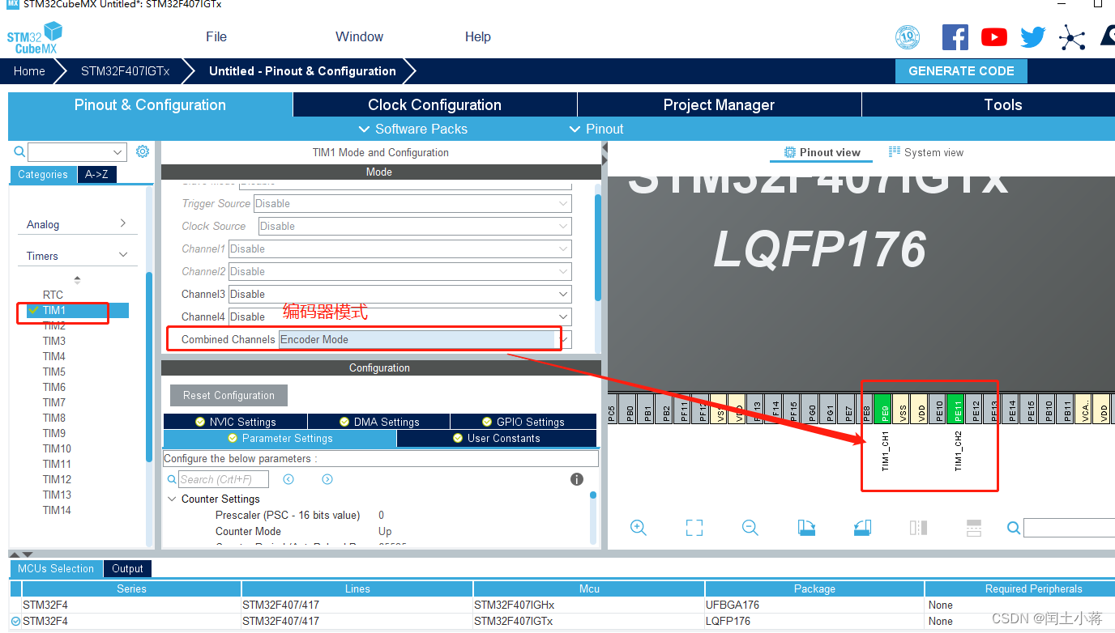The image size is (1115, 633).
Task: Click the categories list vertical scrollbar
Action: (x=149, y=367)
